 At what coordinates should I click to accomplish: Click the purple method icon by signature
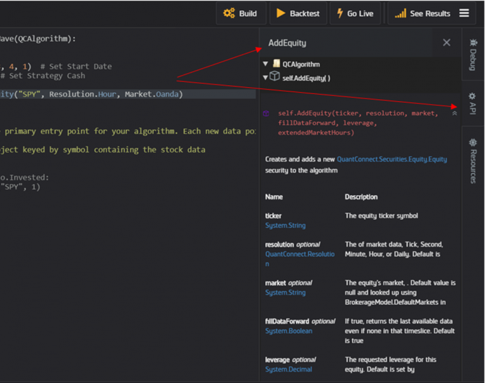tap(266, 114)
